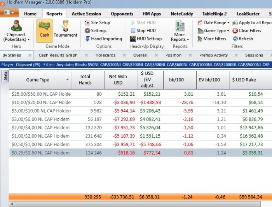Open the HM Apps tab
Image resolution: width=272 pixels, height=207 pixels.
pos(152,14)
